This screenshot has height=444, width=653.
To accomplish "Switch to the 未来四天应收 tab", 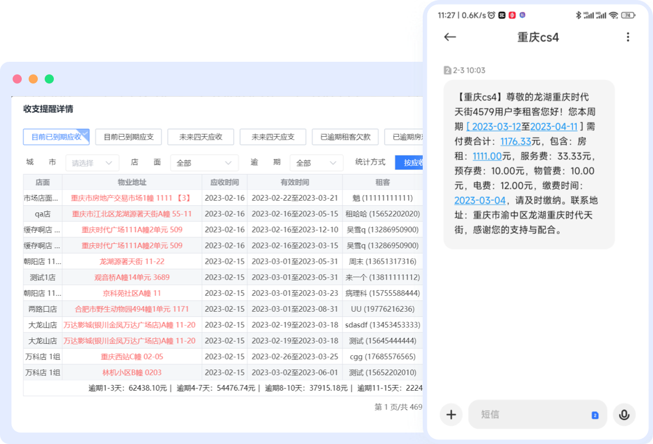I will [201, 137].
